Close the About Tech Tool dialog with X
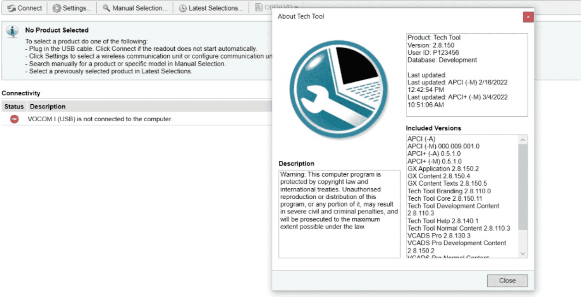The height and width of the screenshot is (297, 581). [x=528, y=17]
